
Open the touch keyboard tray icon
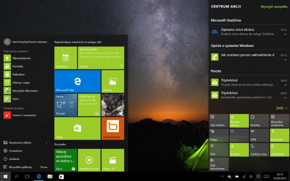[x=267, y=176]
